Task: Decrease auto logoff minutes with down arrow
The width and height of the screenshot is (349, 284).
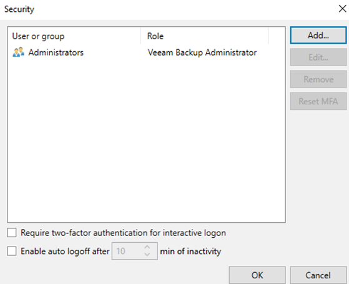Action: pyautogui.click(x=147, y=255)
